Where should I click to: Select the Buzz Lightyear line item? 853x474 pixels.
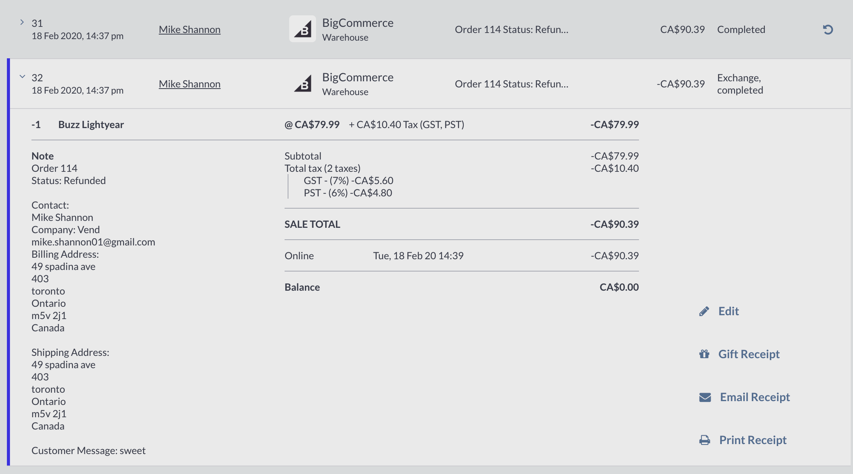coord(91,125)
